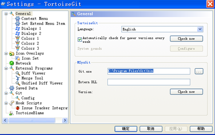Select Dialogs 2 in the tree
The height and width of the screenshot is (135, 215).
tap(31, 34)
